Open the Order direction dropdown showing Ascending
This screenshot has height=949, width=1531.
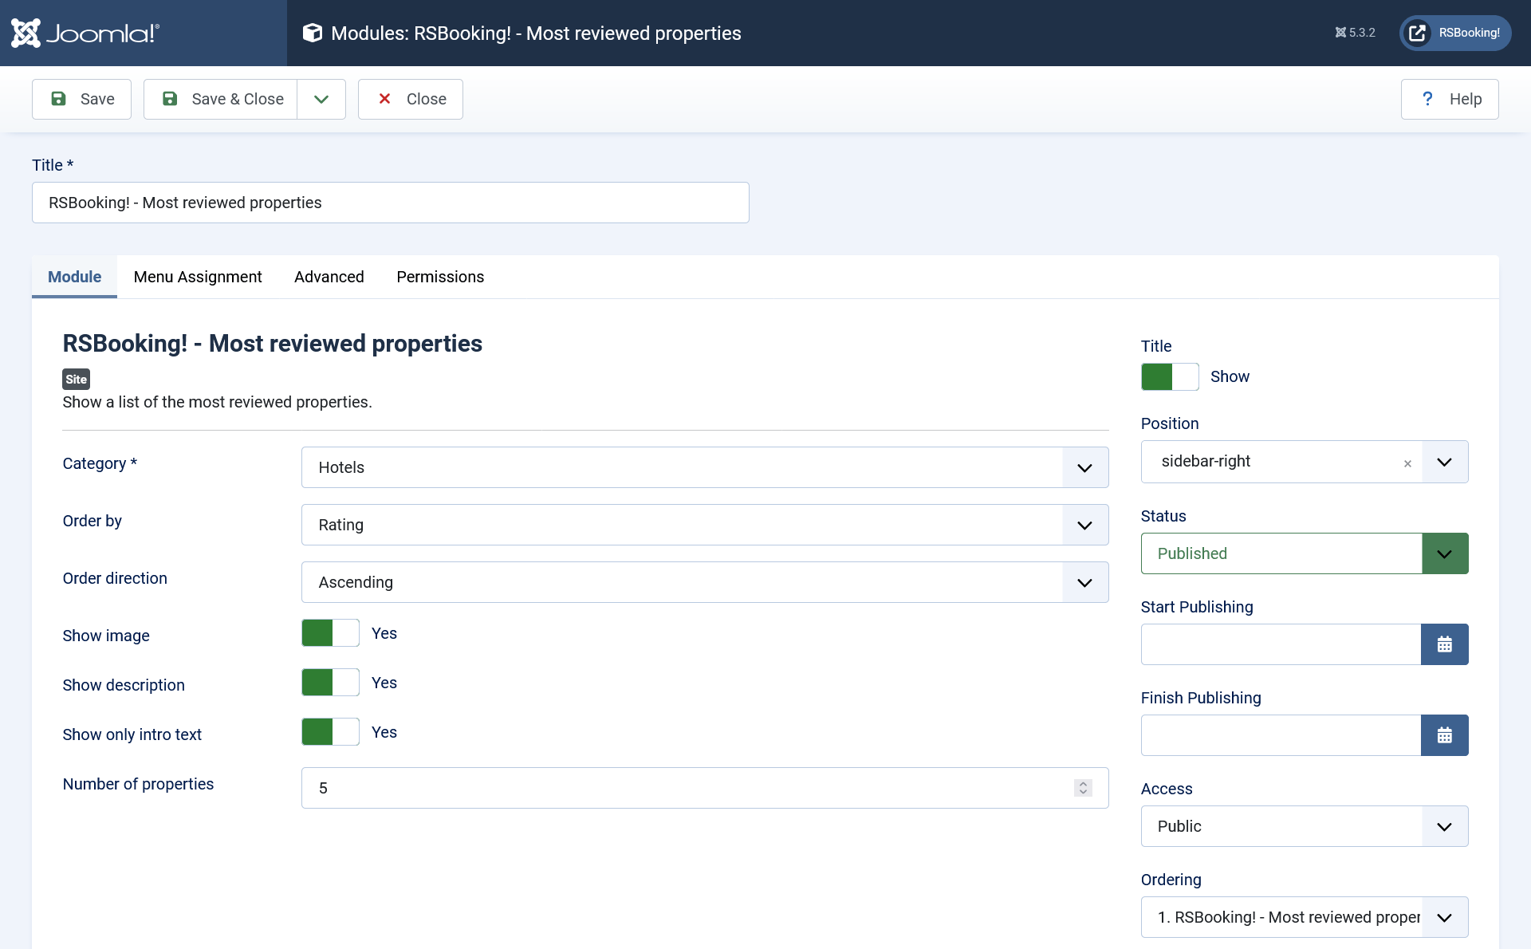pyautogui.click(x=705, y=582)
